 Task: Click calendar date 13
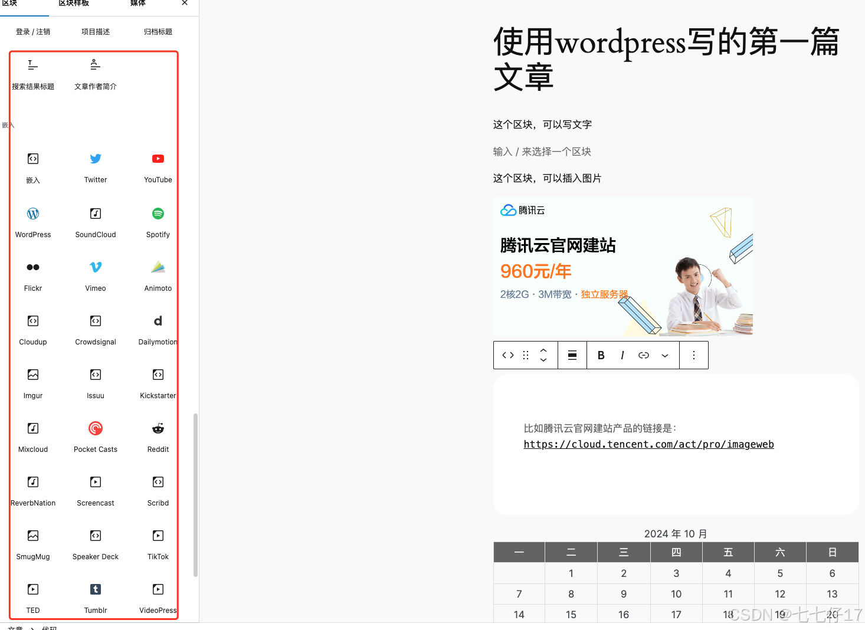tap(832, 594)
